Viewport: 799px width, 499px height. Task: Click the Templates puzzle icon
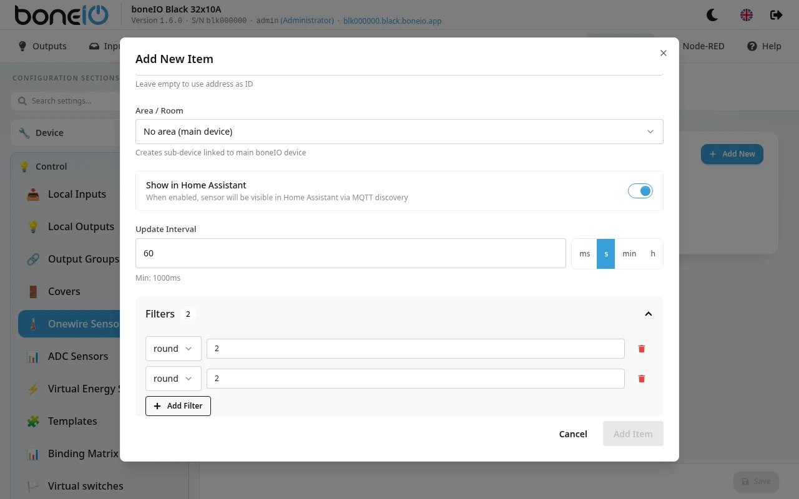(33, 421)
